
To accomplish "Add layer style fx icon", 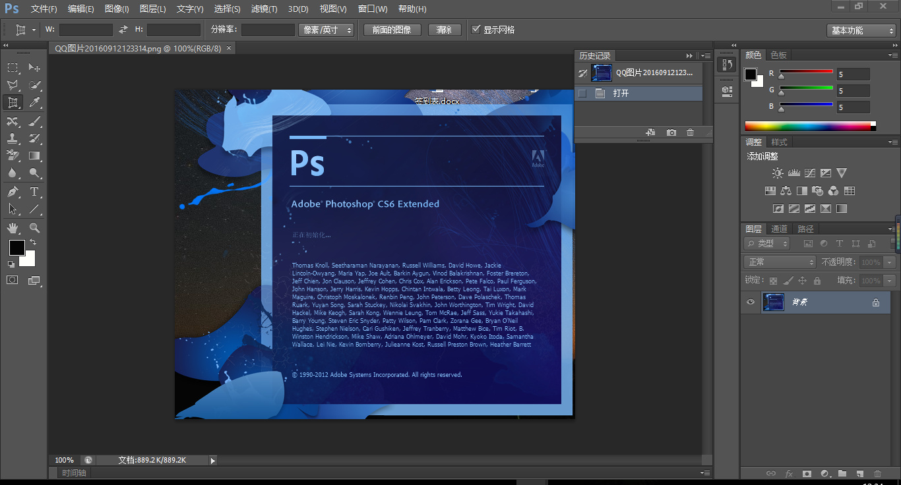I will click(x=788, y=473).
